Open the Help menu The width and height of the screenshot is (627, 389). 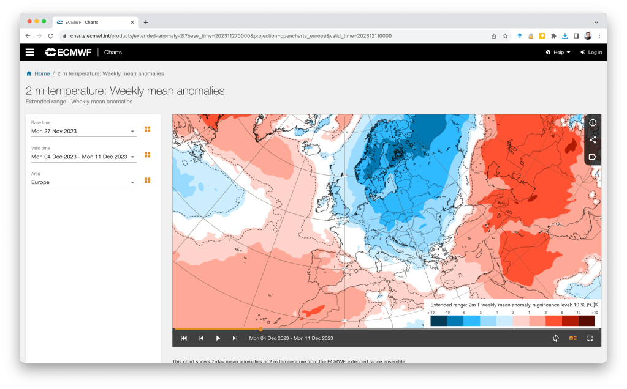558,53
